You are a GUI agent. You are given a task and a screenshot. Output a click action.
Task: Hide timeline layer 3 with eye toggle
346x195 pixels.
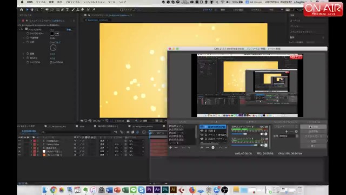click(19, 148)
